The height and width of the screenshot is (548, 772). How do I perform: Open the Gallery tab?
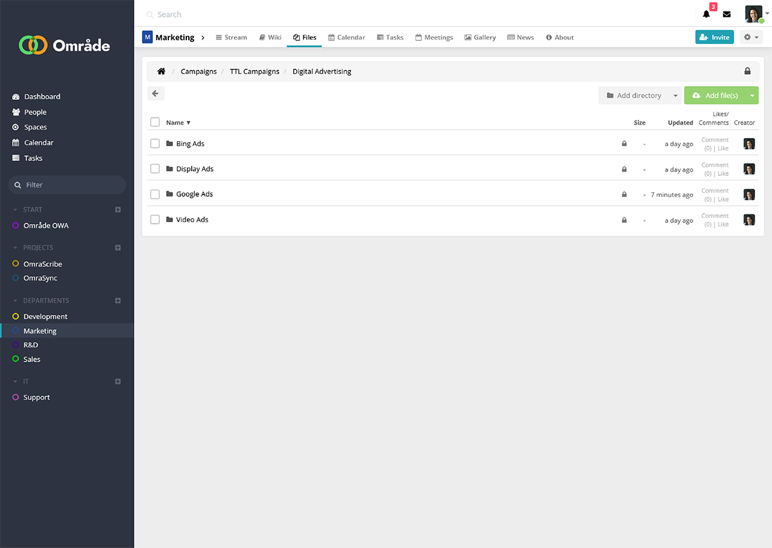(x=480, y=37)
